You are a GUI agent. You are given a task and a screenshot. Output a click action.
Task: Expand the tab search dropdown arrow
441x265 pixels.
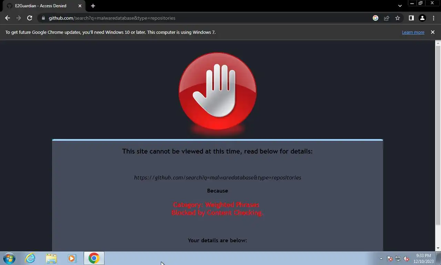[x=400, y=6]
